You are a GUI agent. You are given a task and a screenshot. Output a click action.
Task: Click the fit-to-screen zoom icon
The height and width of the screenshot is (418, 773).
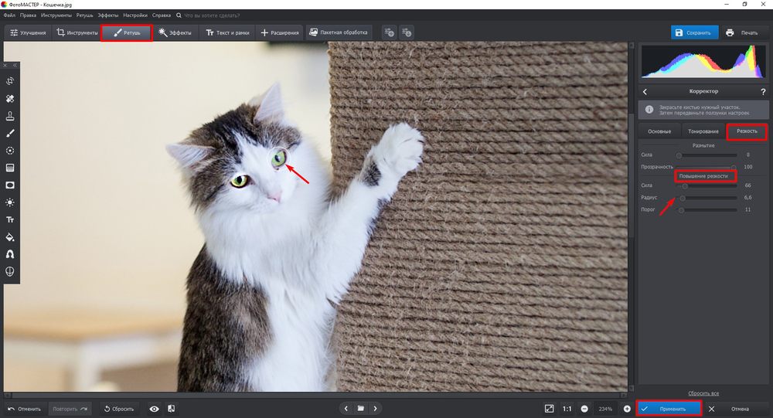tap(549, 409)
